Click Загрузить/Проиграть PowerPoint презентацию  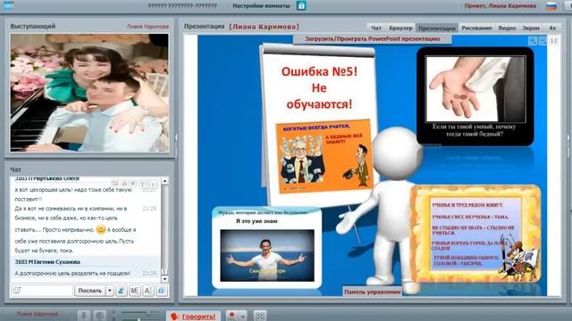pyautogui.click(x=373, y=38)
